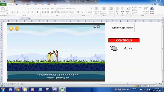Click the Increase Font Size icon
This screenshot has width=164, height=92.
click(36, 8)
